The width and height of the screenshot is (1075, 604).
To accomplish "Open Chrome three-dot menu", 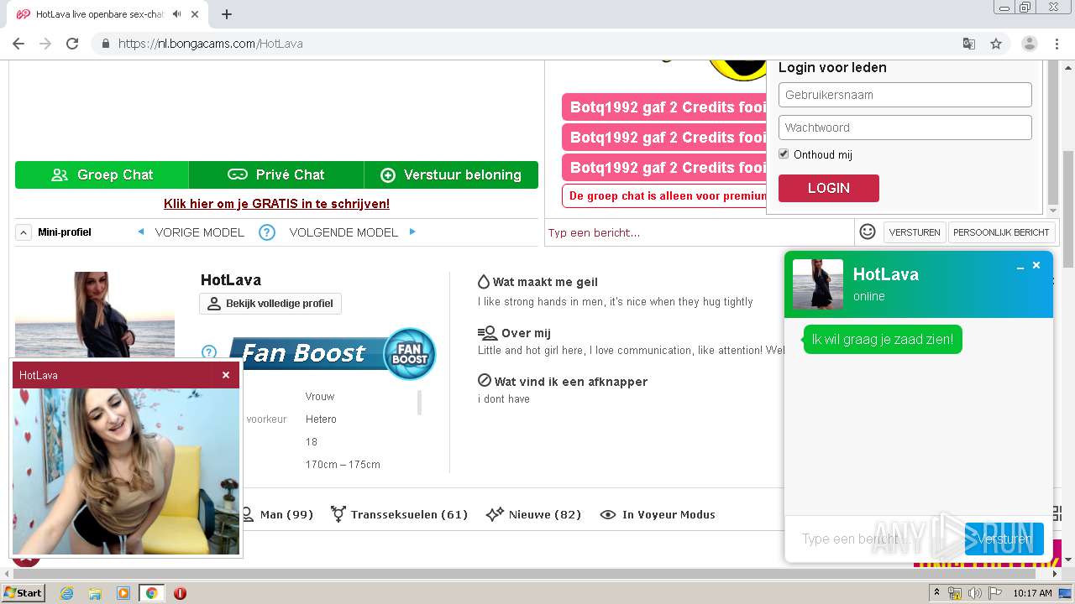I will 1057,44.
